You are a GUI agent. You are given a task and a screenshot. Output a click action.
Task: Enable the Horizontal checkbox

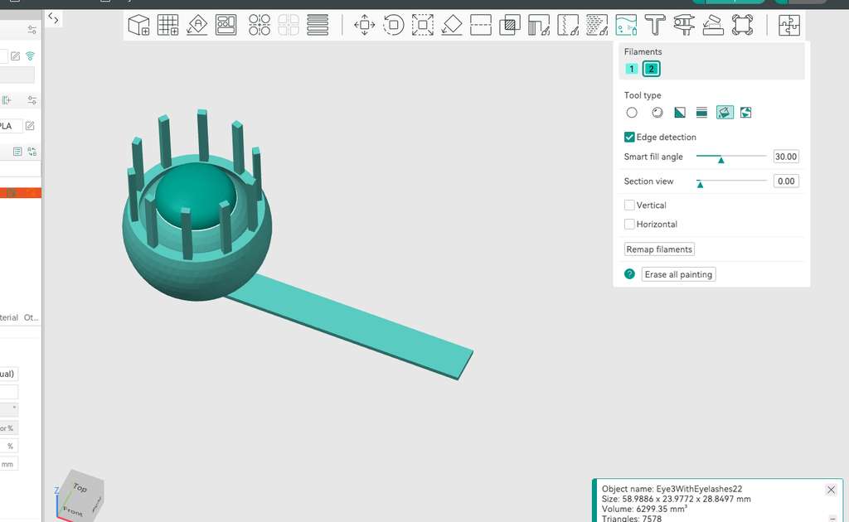tap(629, 224)
